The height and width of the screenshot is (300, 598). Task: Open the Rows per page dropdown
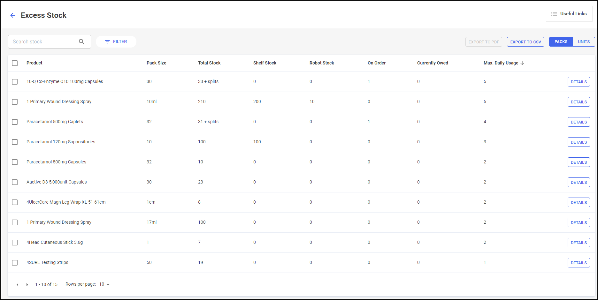(104, 284)
